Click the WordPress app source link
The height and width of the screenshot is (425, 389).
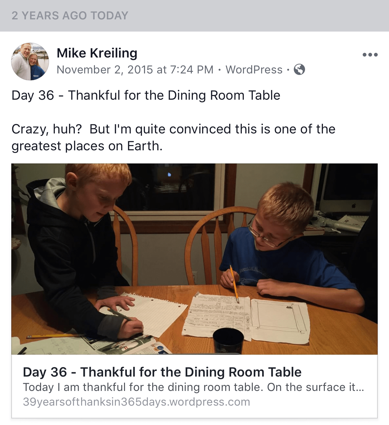[254, 69]
